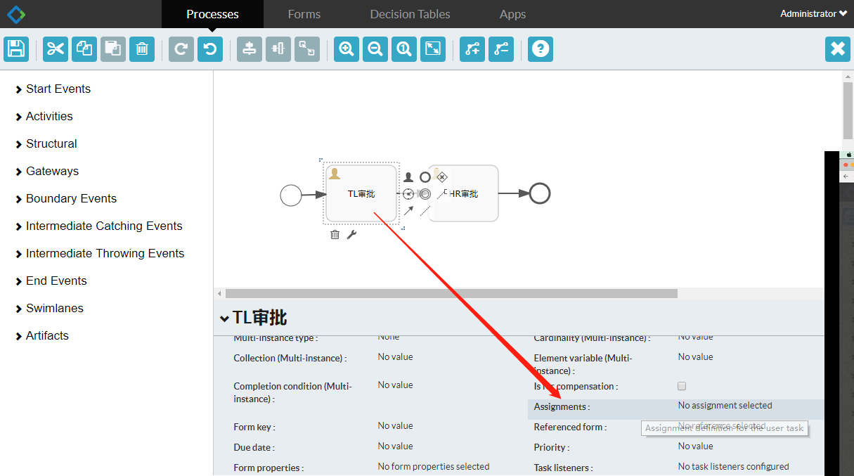Click the No assignment selected value

click(725, 406)
